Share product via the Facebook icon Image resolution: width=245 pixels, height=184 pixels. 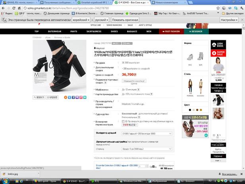[73, 98]
